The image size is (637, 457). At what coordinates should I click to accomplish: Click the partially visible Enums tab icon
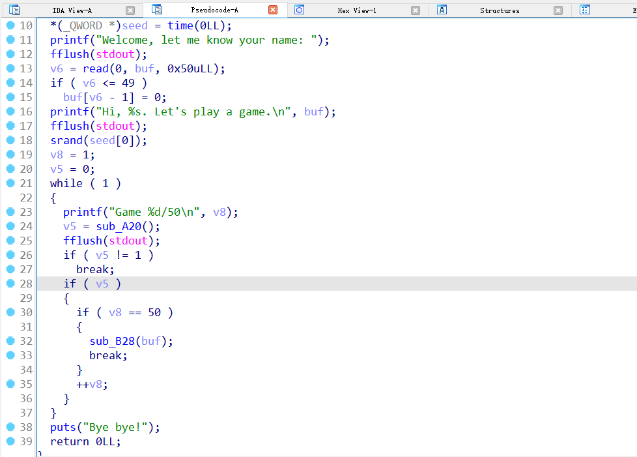click(585, 10)
